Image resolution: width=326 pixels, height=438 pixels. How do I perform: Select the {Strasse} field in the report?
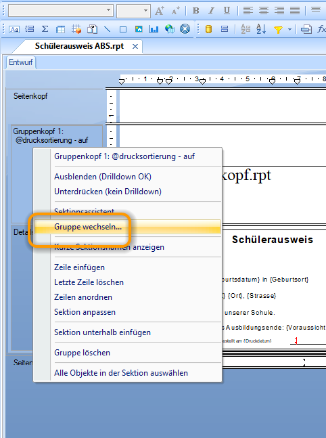tap(261, 296)
